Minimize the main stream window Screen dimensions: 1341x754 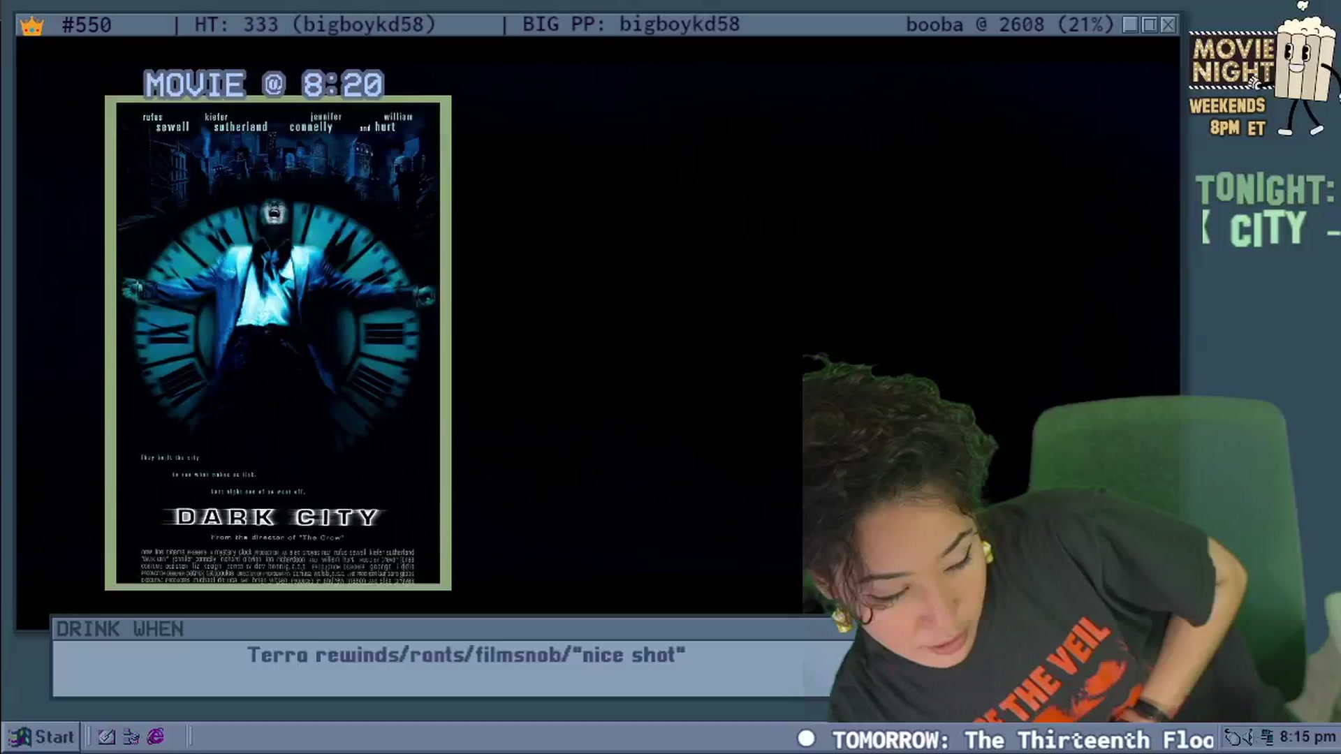pyautogui.click(x=1130, y=25)
